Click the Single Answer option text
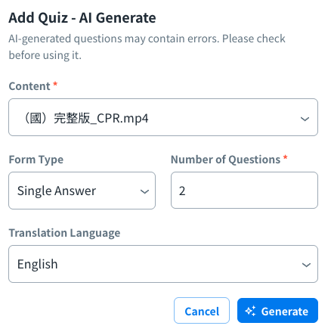Screen dimensions: 331x332 point(57,191)
